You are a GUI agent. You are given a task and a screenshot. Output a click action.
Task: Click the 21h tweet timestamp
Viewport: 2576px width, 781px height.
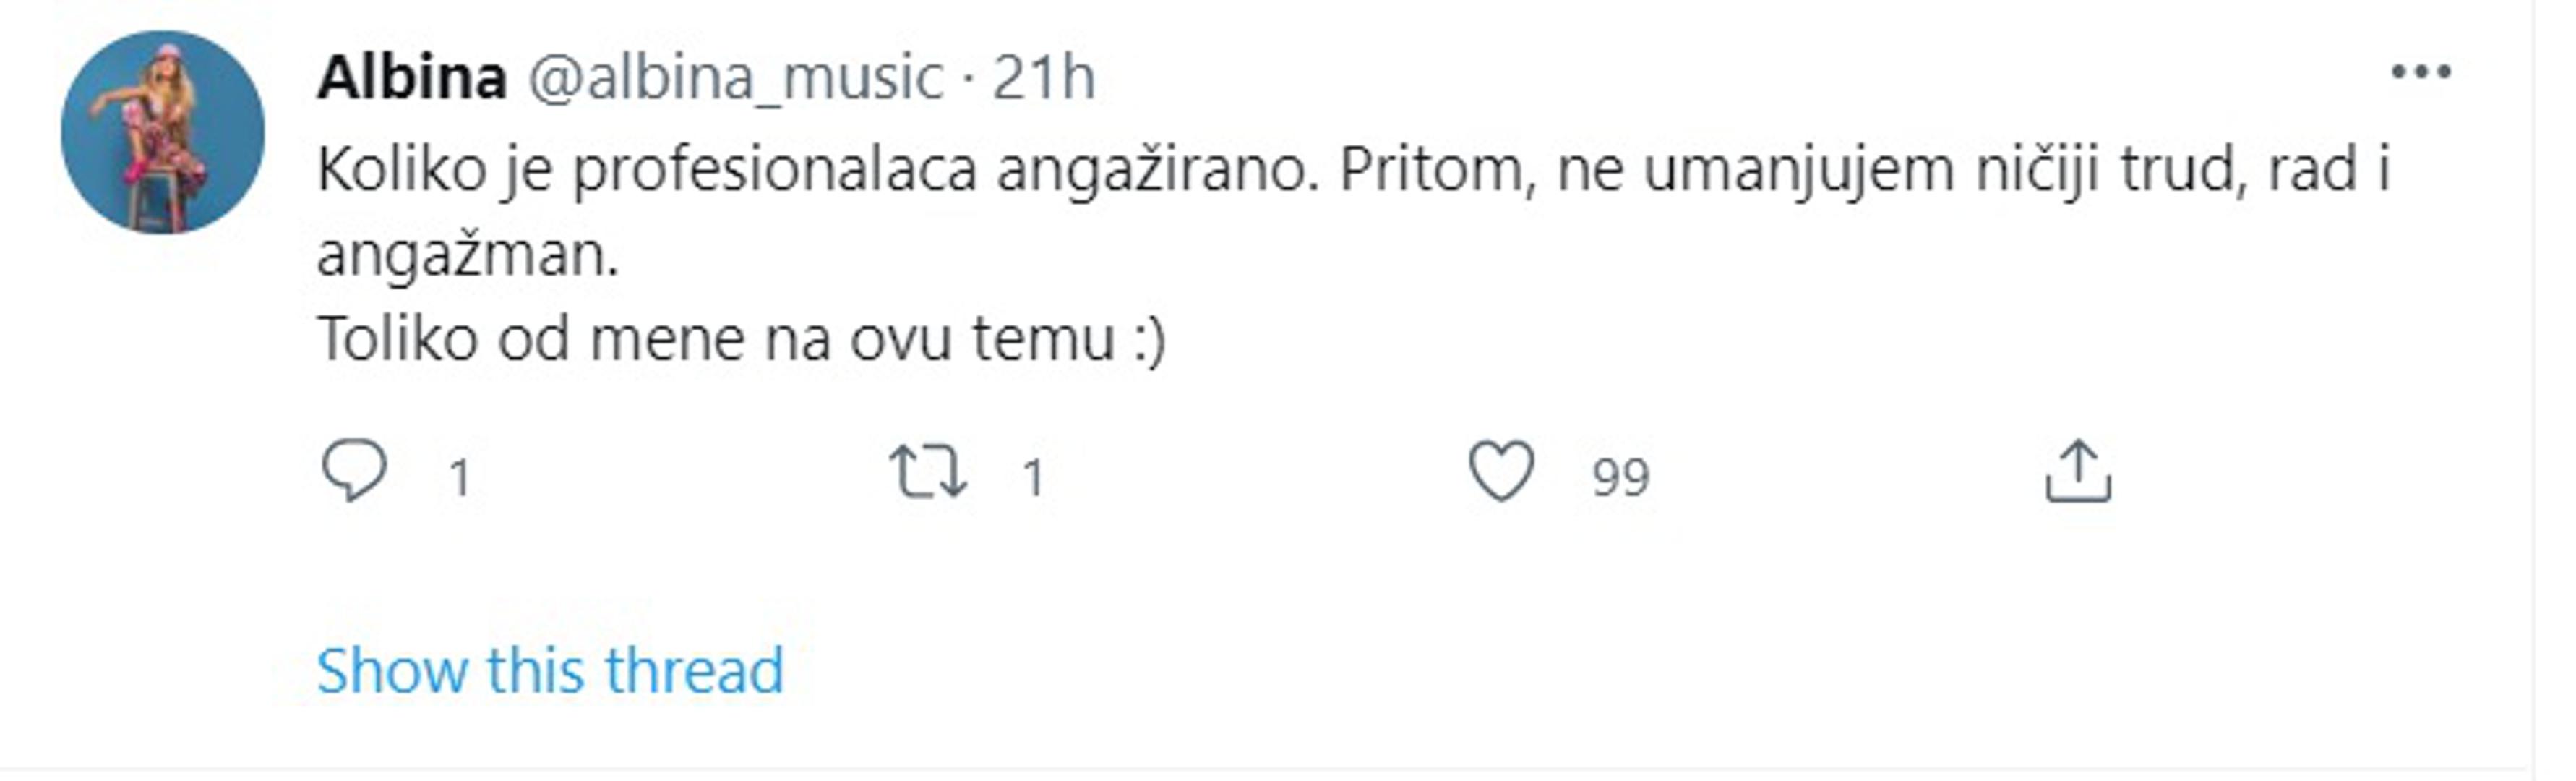(x=1043, y=77)
